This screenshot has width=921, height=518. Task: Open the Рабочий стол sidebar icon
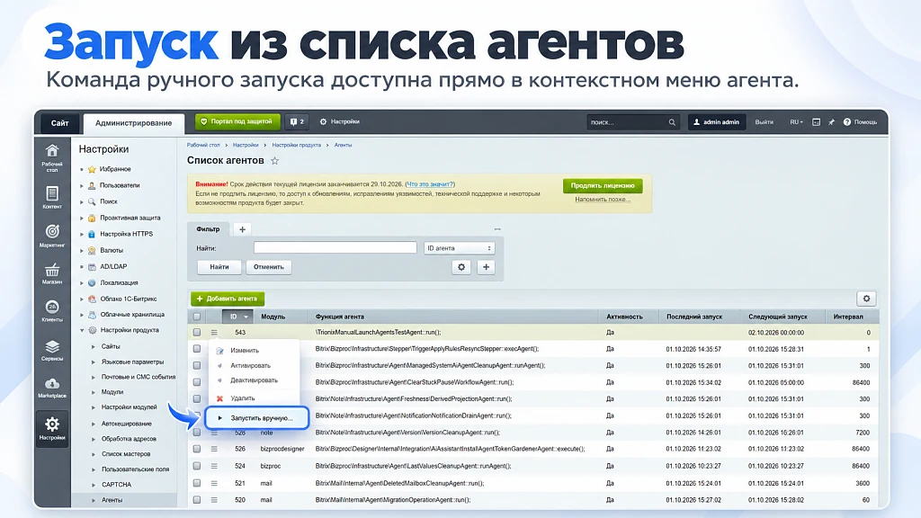[52, 158]
